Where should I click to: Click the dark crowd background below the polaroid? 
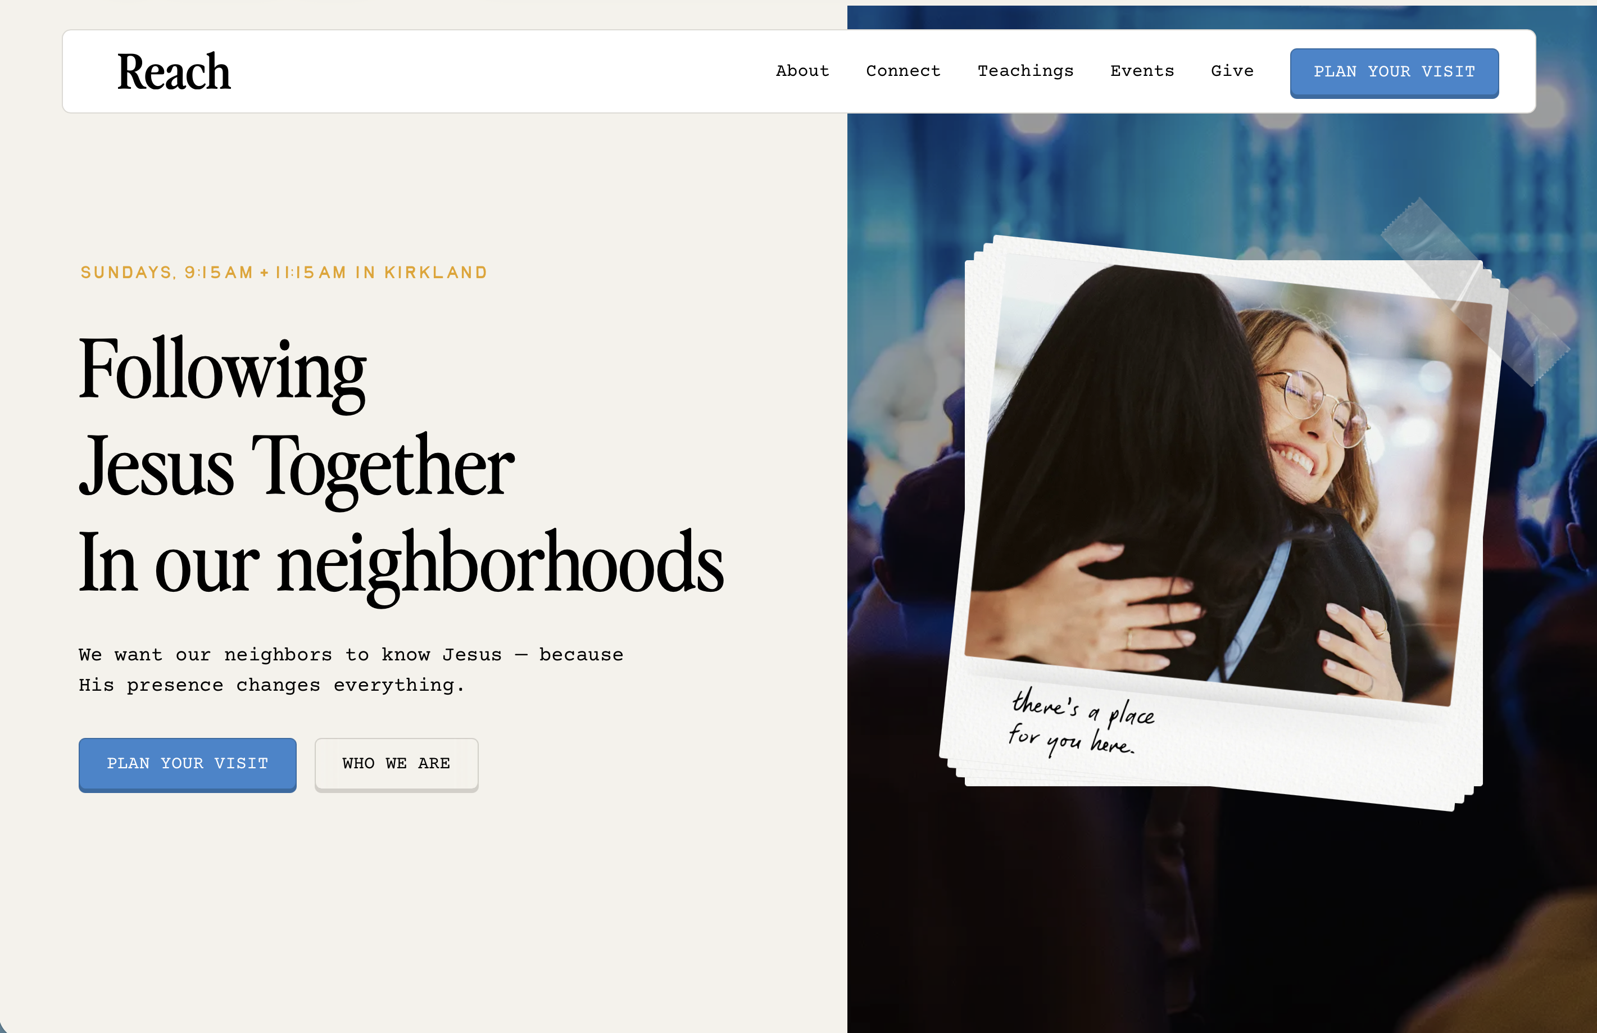pos(1221,926)
